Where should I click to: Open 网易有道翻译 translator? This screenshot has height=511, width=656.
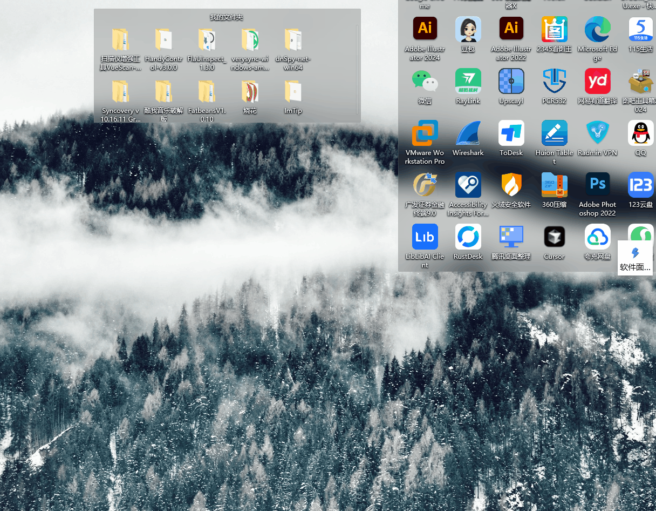pyautogui.click(x=598, y=86)
